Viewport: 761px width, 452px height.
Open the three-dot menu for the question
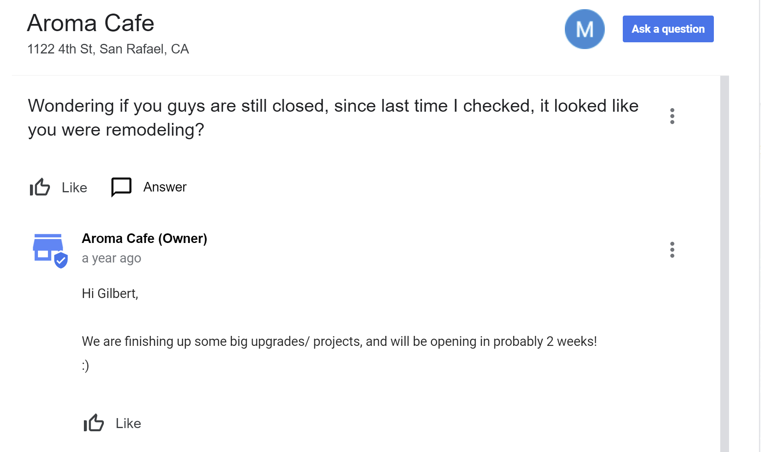coord(672,116)
